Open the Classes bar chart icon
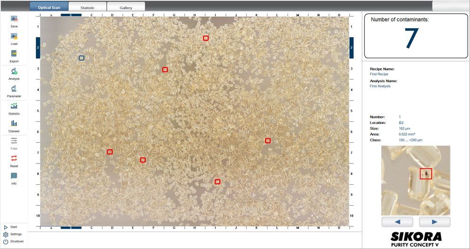Screen dimensions: 470x249 click(14, 124)
